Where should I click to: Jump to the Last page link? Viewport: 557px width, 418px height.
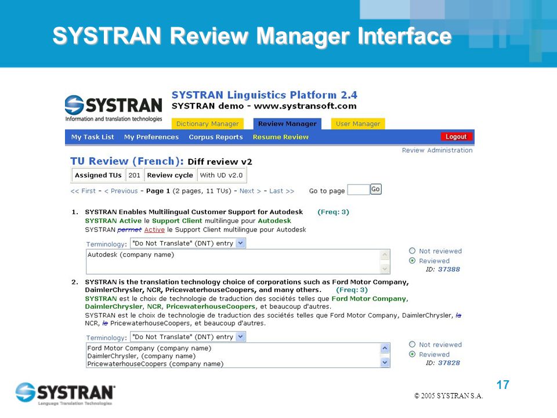pos(281,191)
